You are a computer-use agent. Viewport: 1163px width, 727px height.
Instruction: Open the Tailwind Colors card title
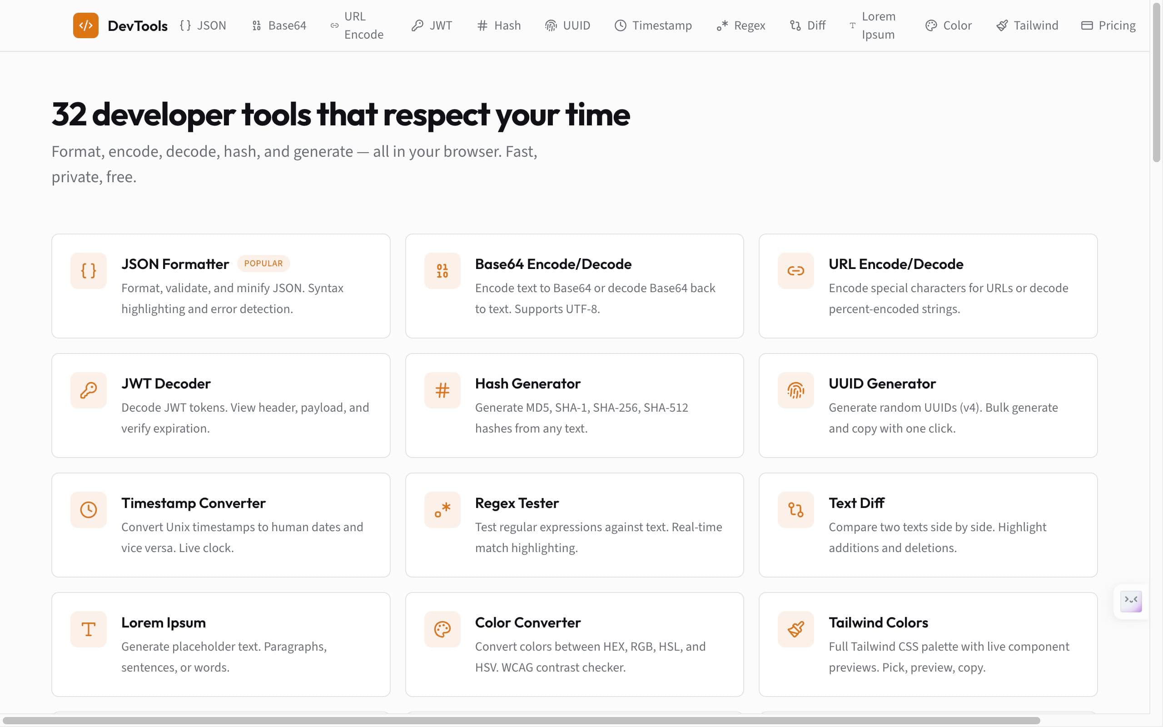(878, 622)
